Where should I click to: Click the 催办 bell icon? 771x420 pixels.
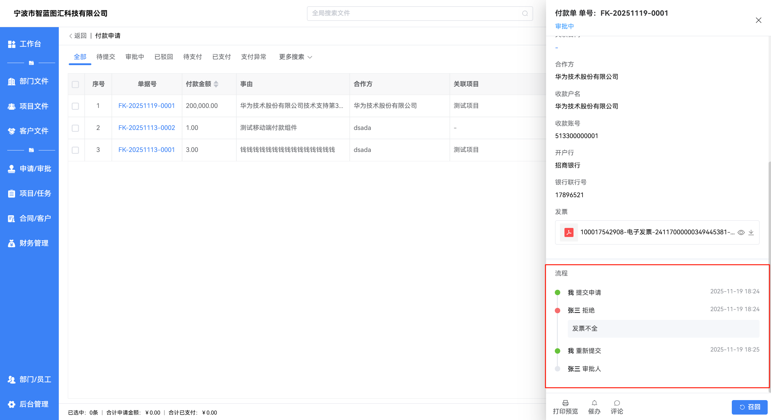tap(594, 403)
